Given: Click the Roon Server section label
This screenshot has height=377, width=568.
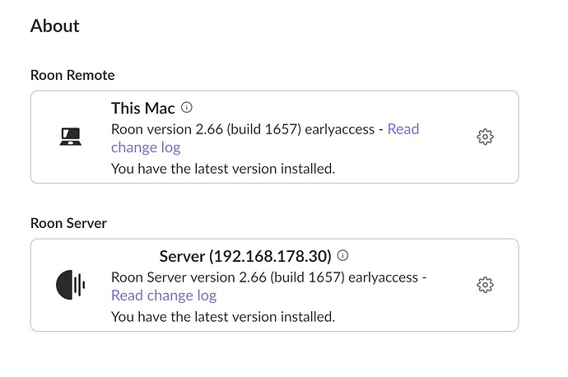Looking at the screenshot, I should [68, 223].
